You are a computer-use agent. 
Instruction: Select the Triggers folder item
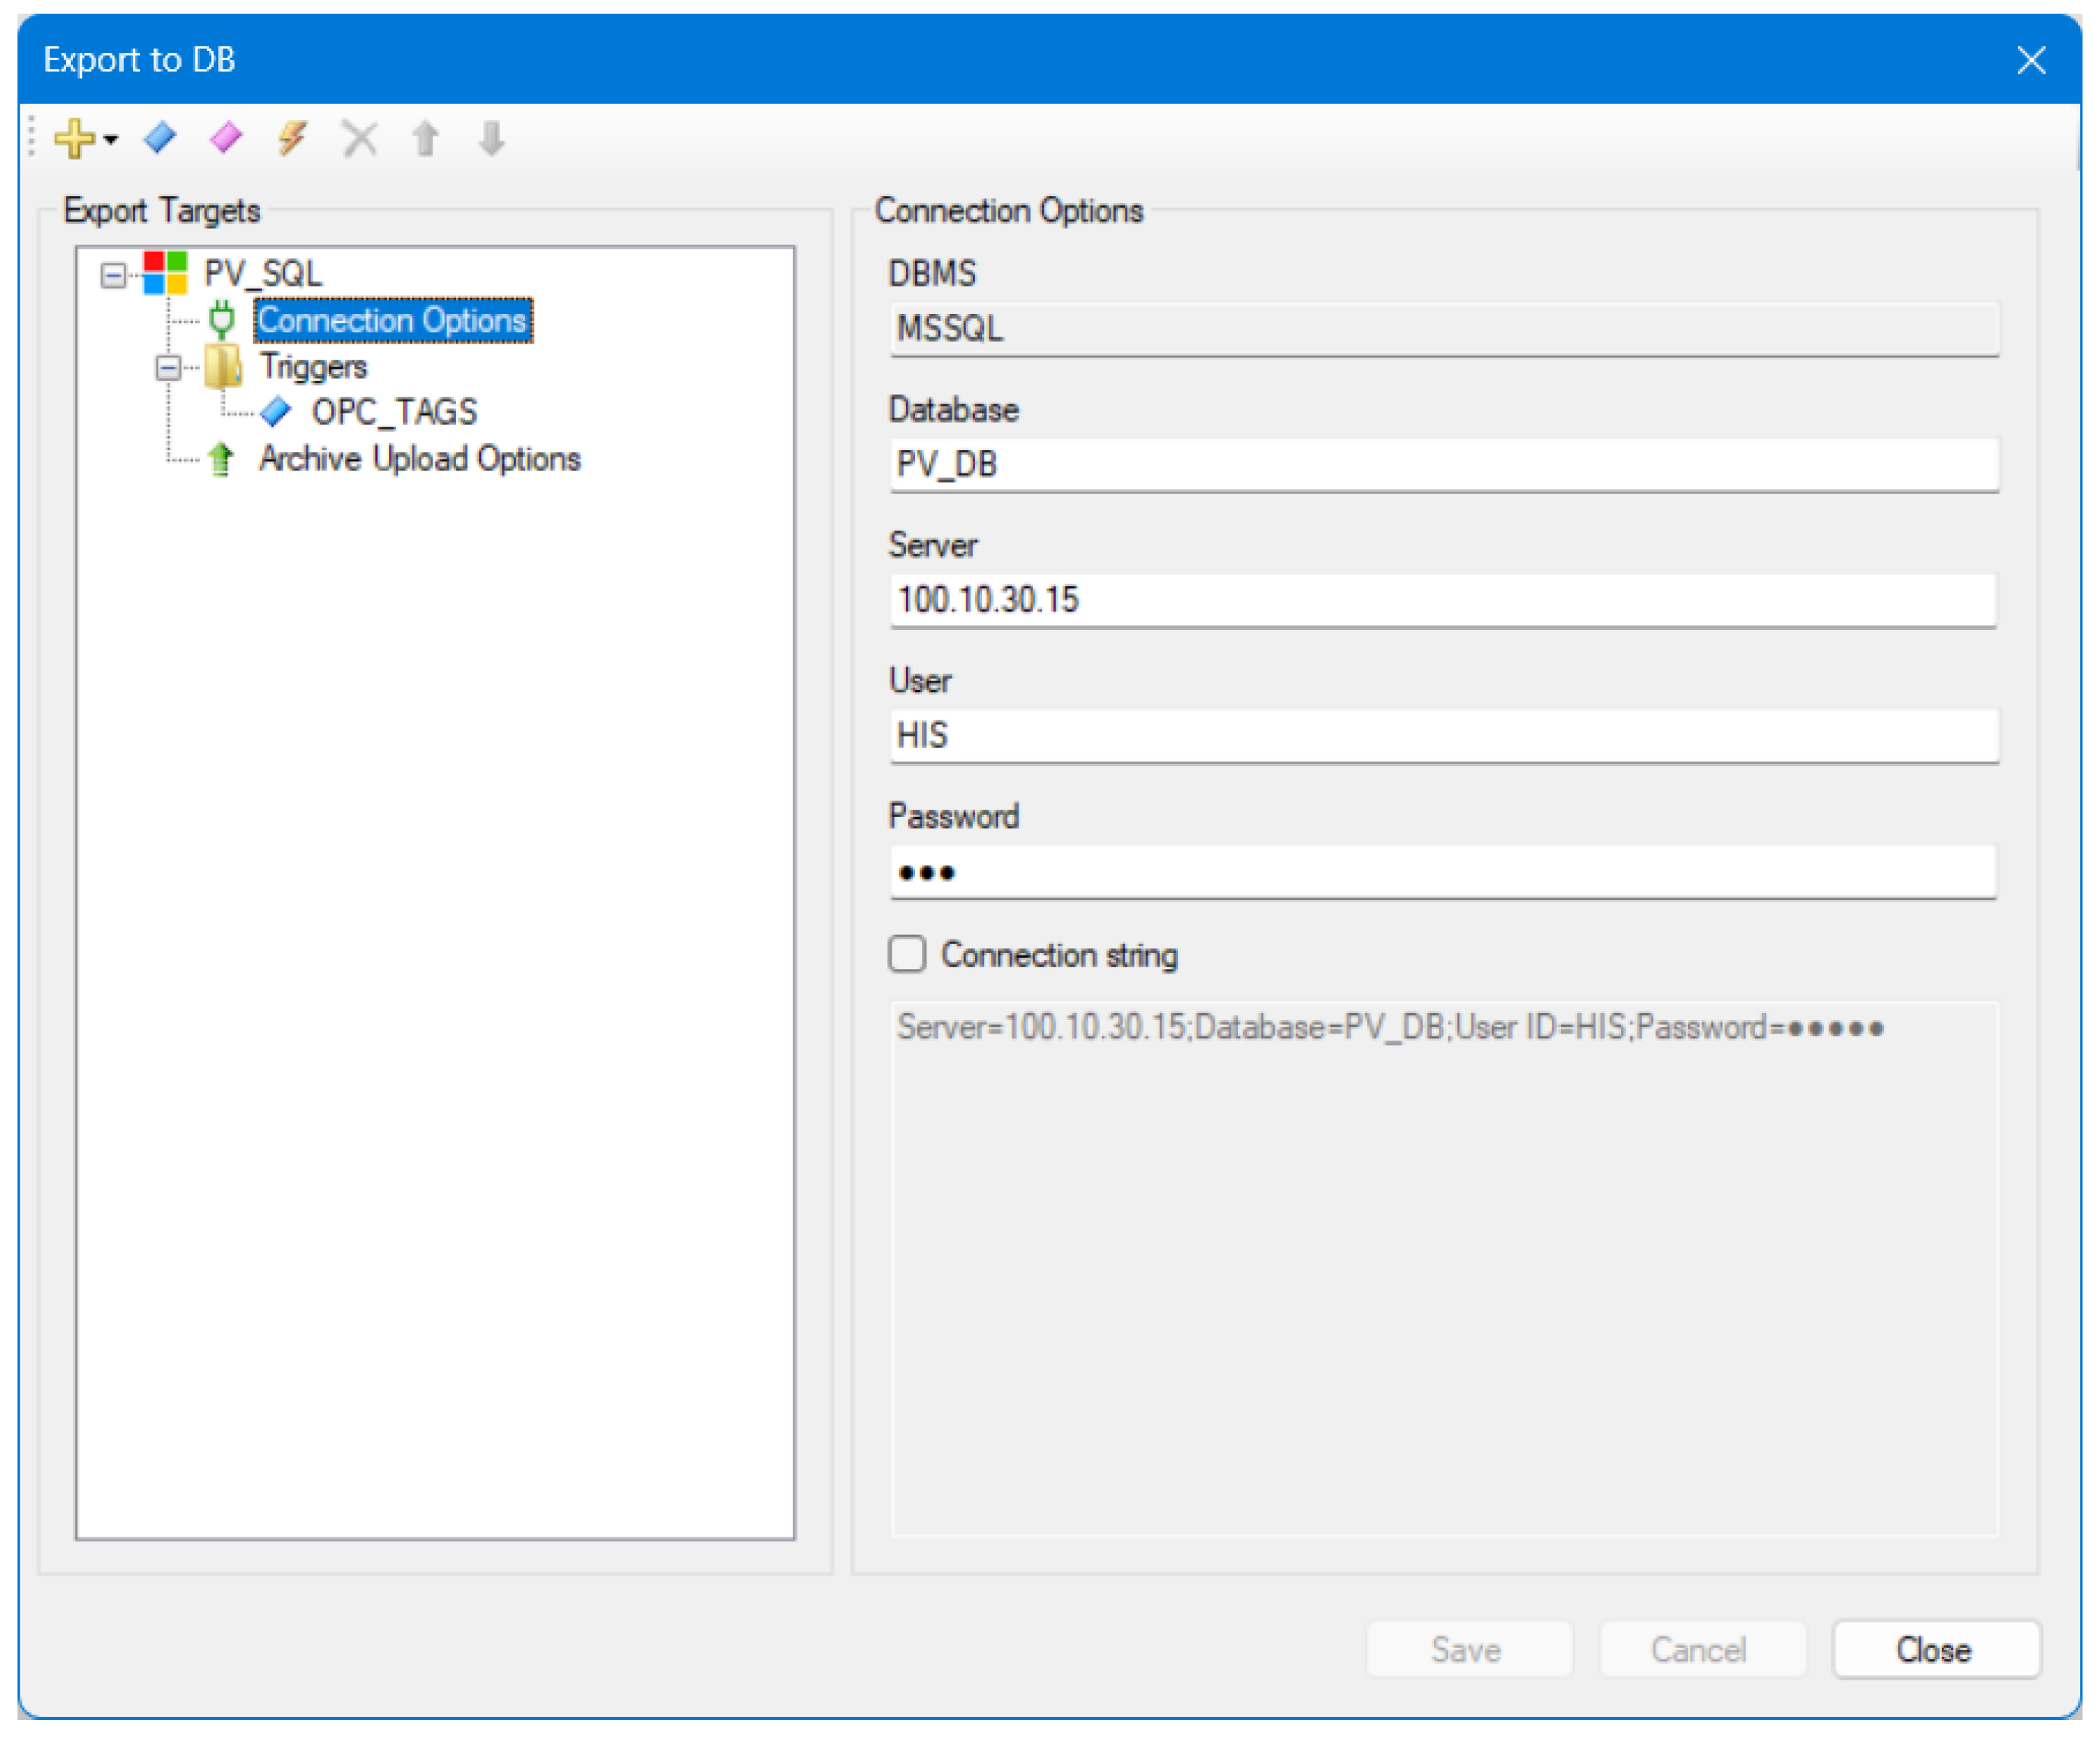click(x=313, y=367)
